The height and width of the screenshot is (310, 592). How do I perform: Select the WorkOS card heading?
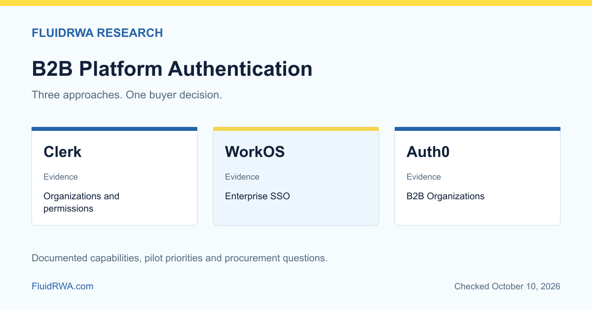[255, 152]
